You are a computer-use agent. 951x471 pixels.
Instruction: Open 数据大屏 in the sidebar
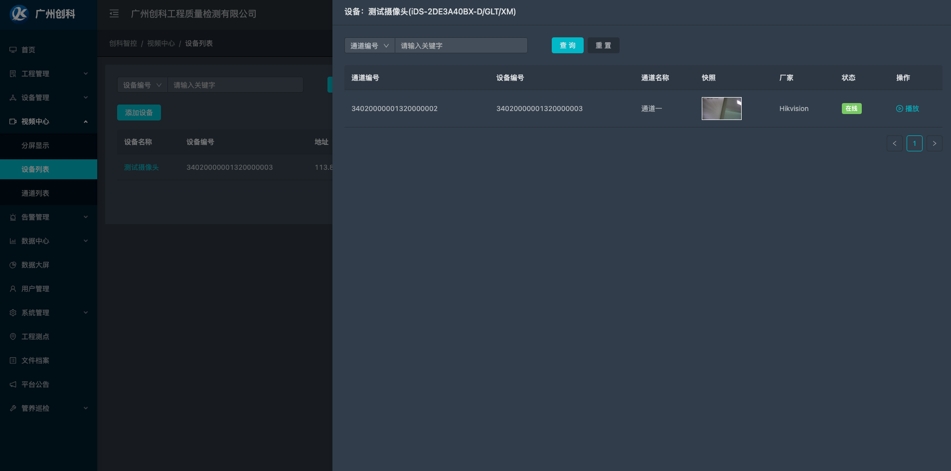35,265
